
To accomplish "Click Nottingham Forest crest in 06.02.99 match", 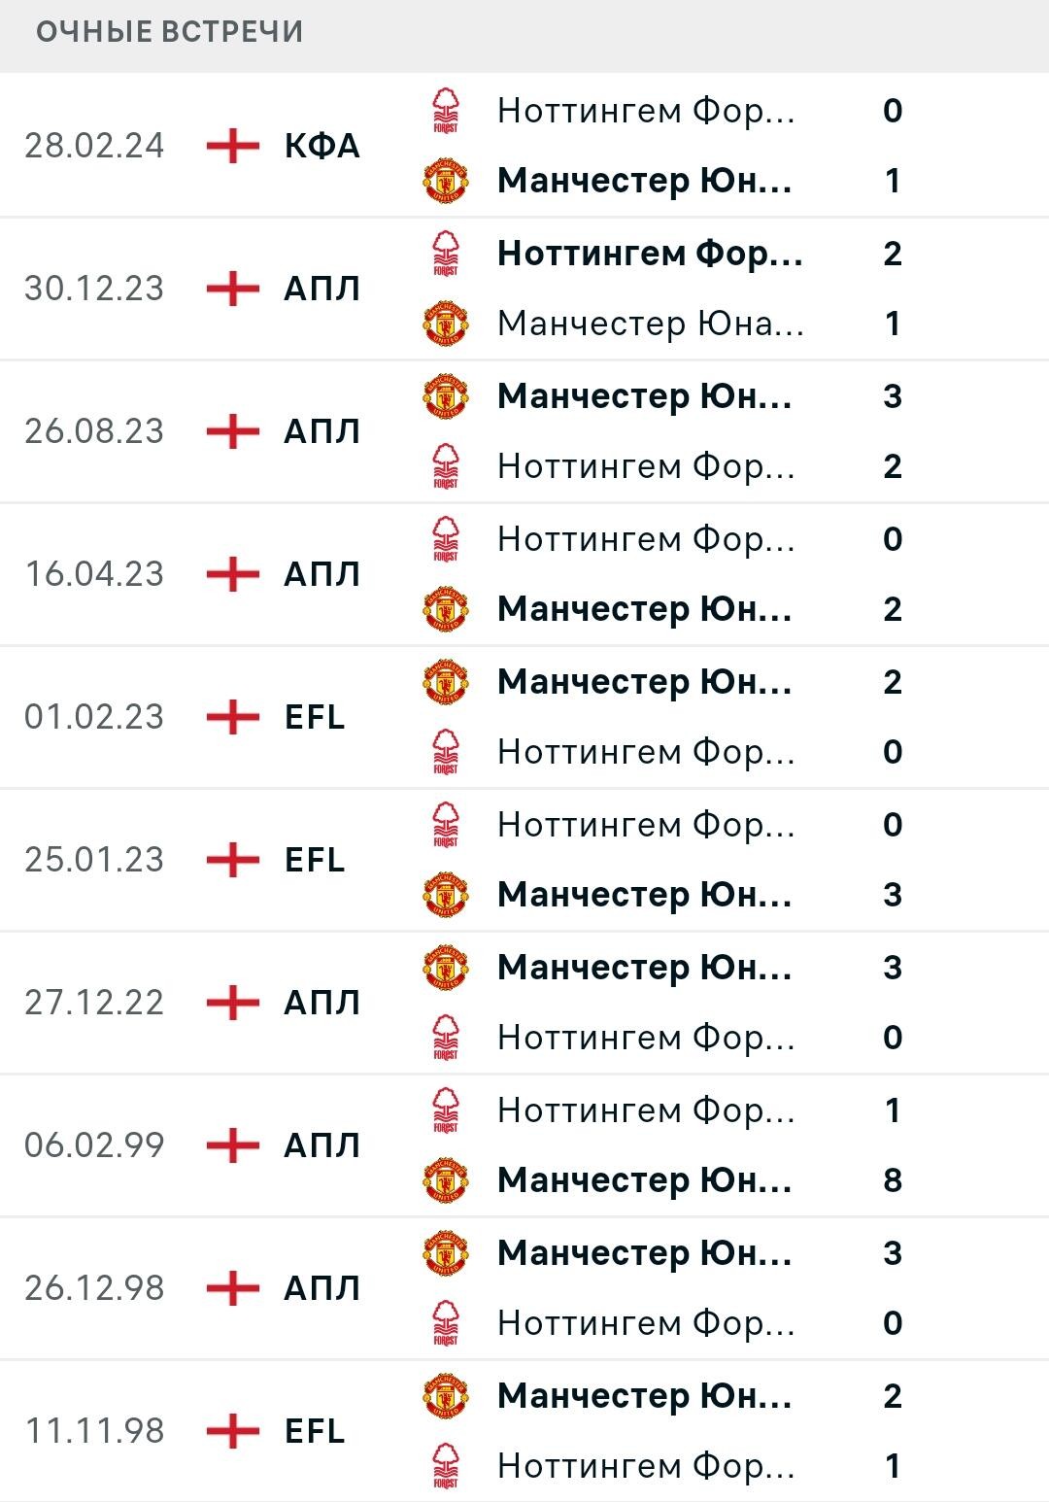I will [x=446, y=1110].
